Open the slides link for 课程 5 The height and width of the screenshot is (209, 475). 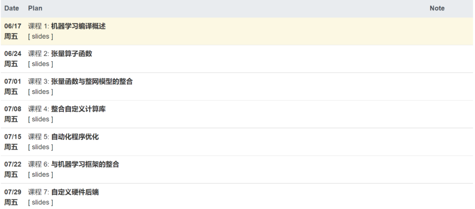40,147
